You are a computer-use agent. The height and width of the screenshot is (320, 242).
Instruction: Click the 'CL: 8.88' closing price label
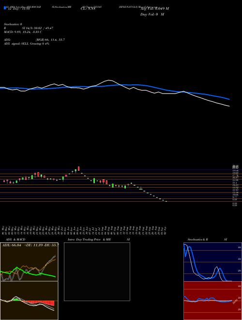click(88, 9)
